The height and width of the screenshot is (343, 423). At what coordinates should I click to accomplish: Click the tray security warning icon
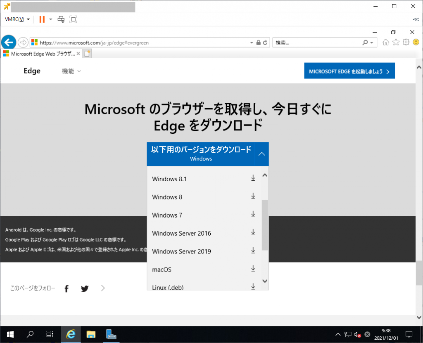[367, 335]
